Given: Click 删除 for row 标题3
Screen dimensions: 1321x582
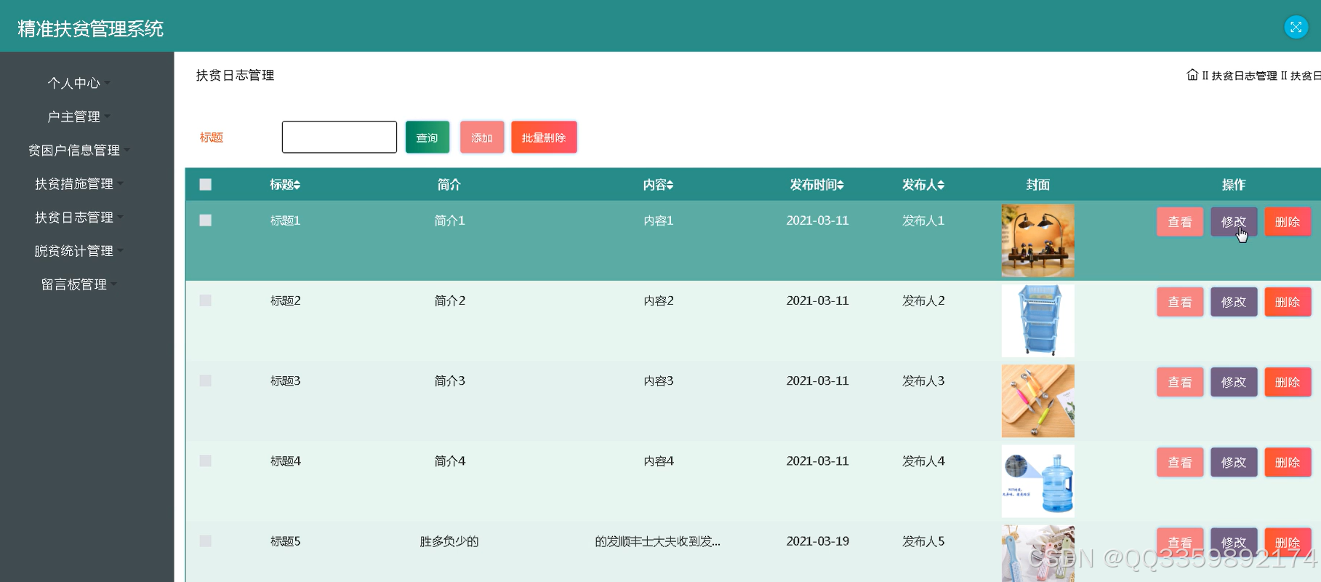Looking at the screenshot, I should (x=1288, y=382).
